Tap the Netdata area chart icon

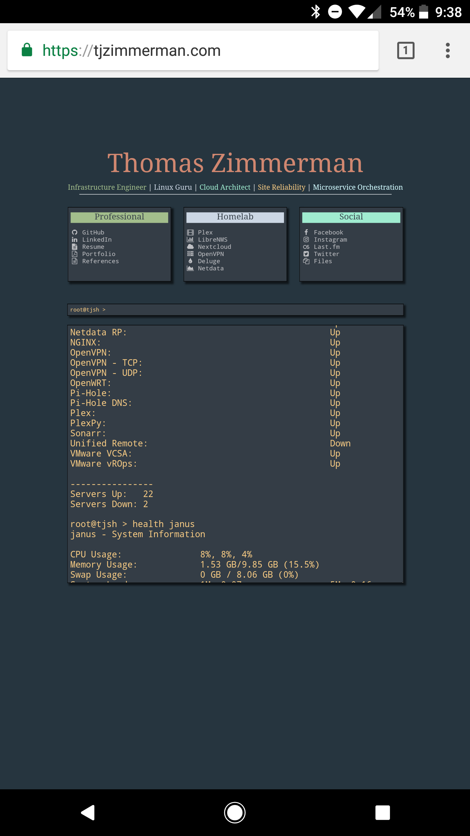(190, 268)
